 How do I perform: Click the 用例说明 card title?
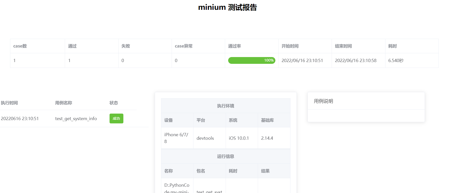tap(323, 101)
